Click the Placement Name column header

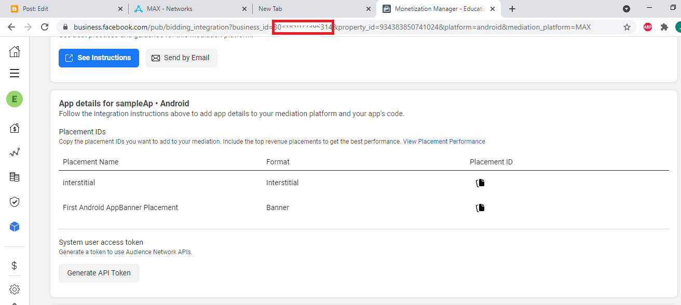91,162
